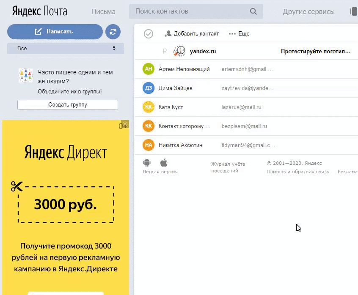Click email bezpisem@mail.ru

244,126
